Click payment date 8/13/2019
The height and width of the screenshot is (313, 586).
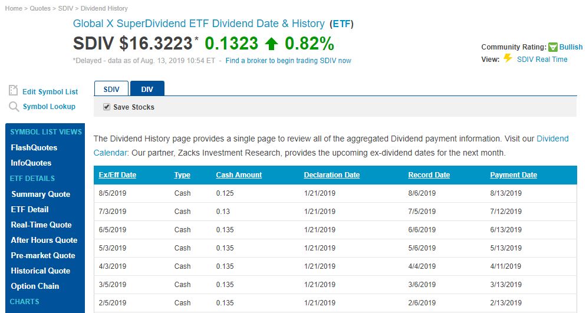pyautogui.click(x=506, y=193)
